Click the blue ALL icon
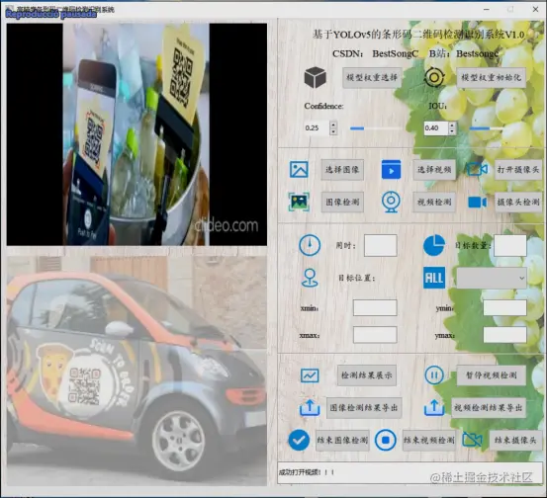547x498 pixels. pos(434,278)
